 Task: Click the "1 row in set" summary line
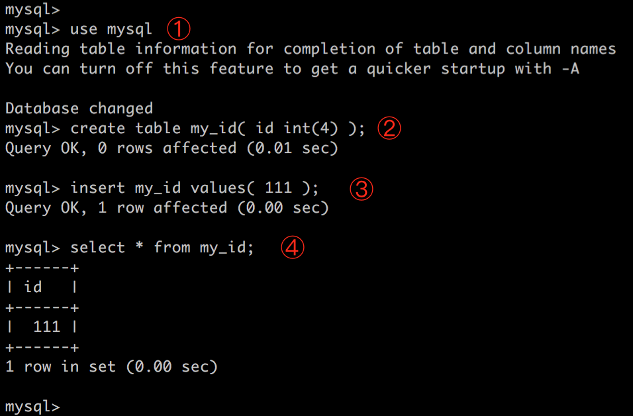click(111, 366)
